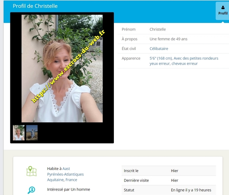Open the large main profile photo

62,68
